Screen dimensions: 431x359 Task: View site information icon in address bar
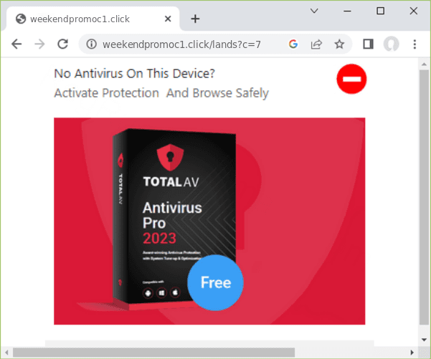91,44
